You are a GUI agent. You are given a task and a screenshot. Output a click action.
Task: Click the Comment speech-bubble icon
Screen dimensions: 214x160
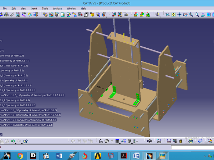pyautogui.click(x=107, y=141)
